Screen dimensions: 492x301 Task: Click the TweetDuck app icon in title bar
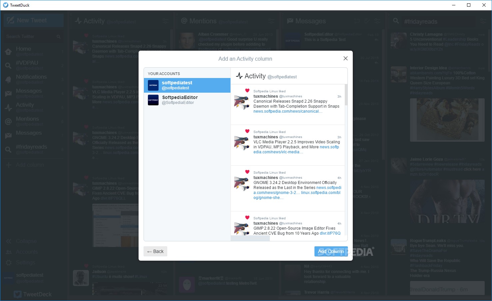click(x=6, y=5)
